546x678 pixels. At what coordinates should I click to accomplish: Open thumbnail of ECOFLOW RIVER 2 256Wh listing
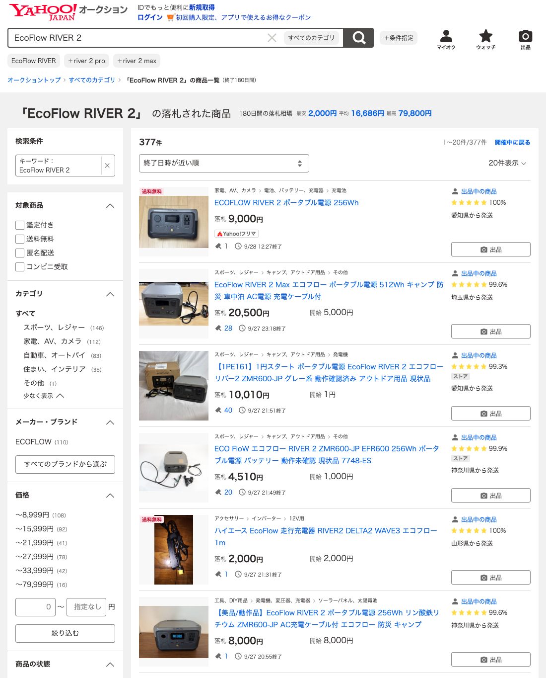174,222
